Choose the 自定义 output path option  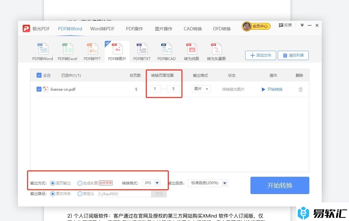tap(80, 194)
